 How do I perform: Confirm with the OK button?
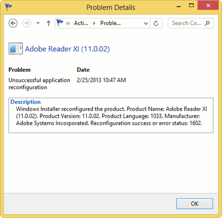coord(194,203)
